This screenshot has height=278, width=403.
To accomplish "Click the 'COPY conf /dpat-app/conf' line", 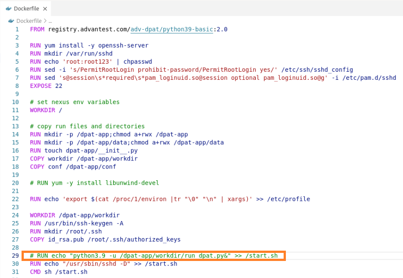I will 73,166.
